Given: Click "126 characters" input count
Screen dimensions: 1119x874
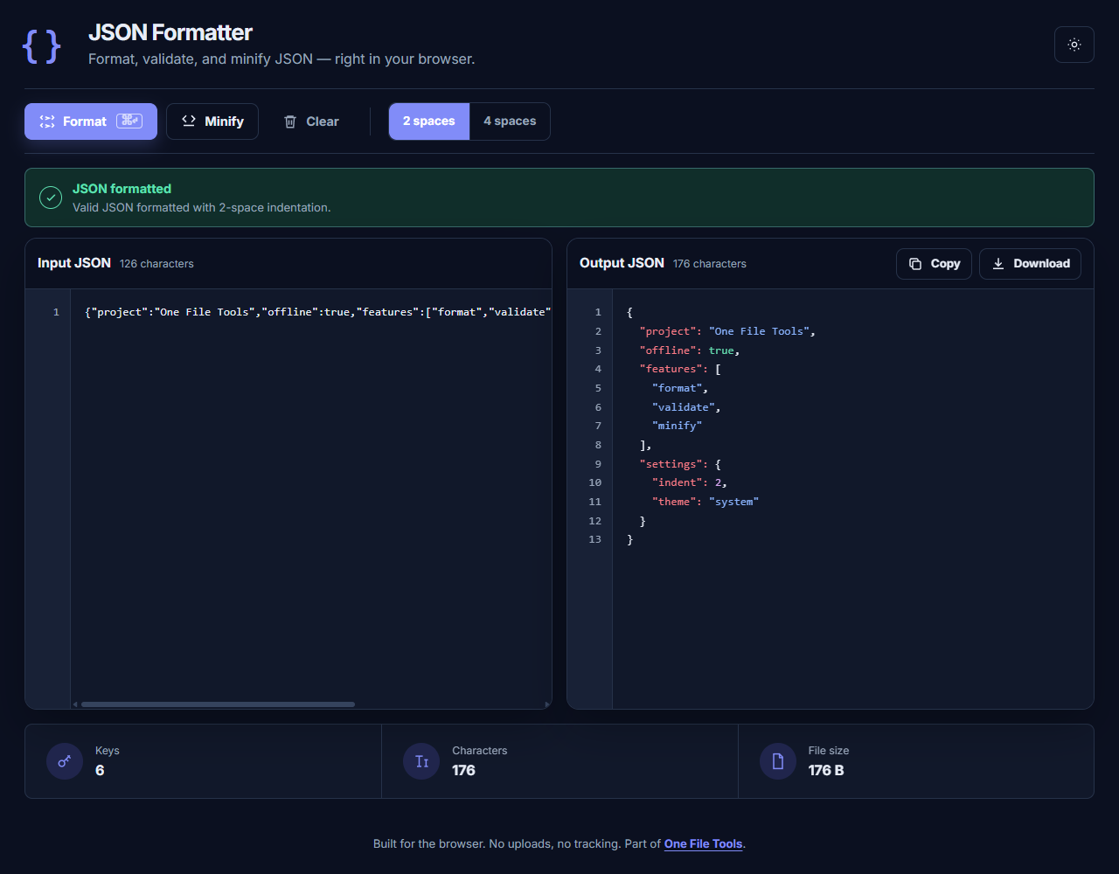Looking at the screenshot, I should pos(156,264).
